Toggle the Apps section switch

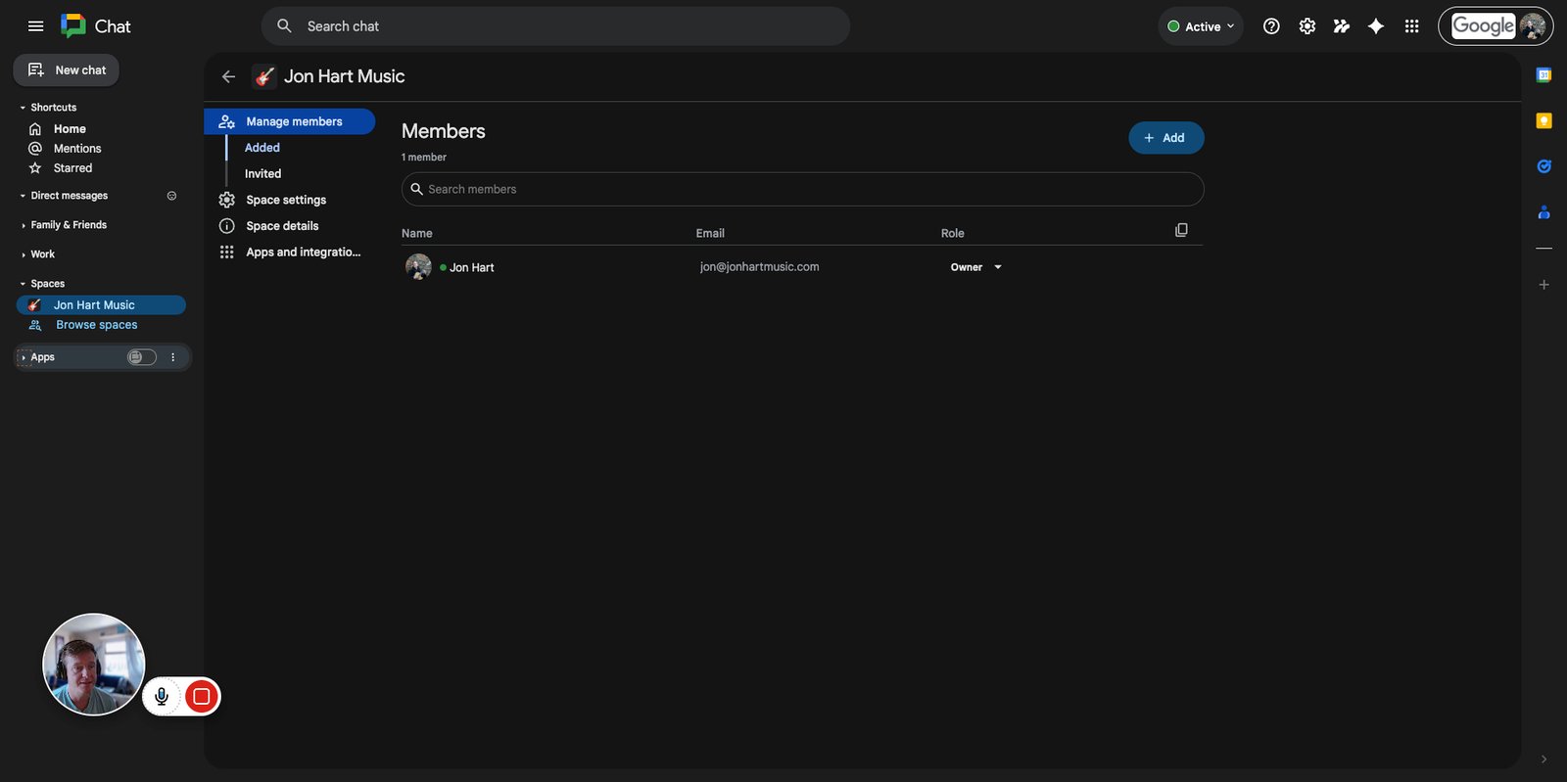(142, 357)
